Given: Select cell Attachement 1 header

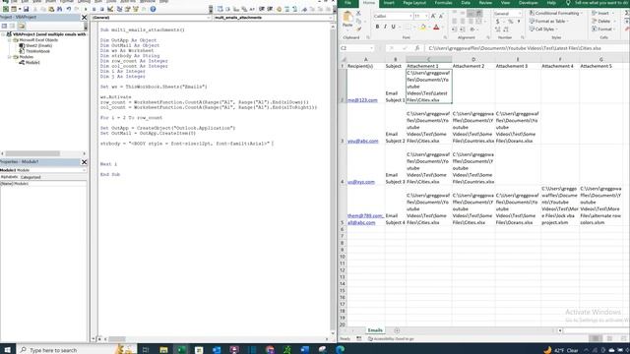Looking at the screenshot, I should pos(428,66).
